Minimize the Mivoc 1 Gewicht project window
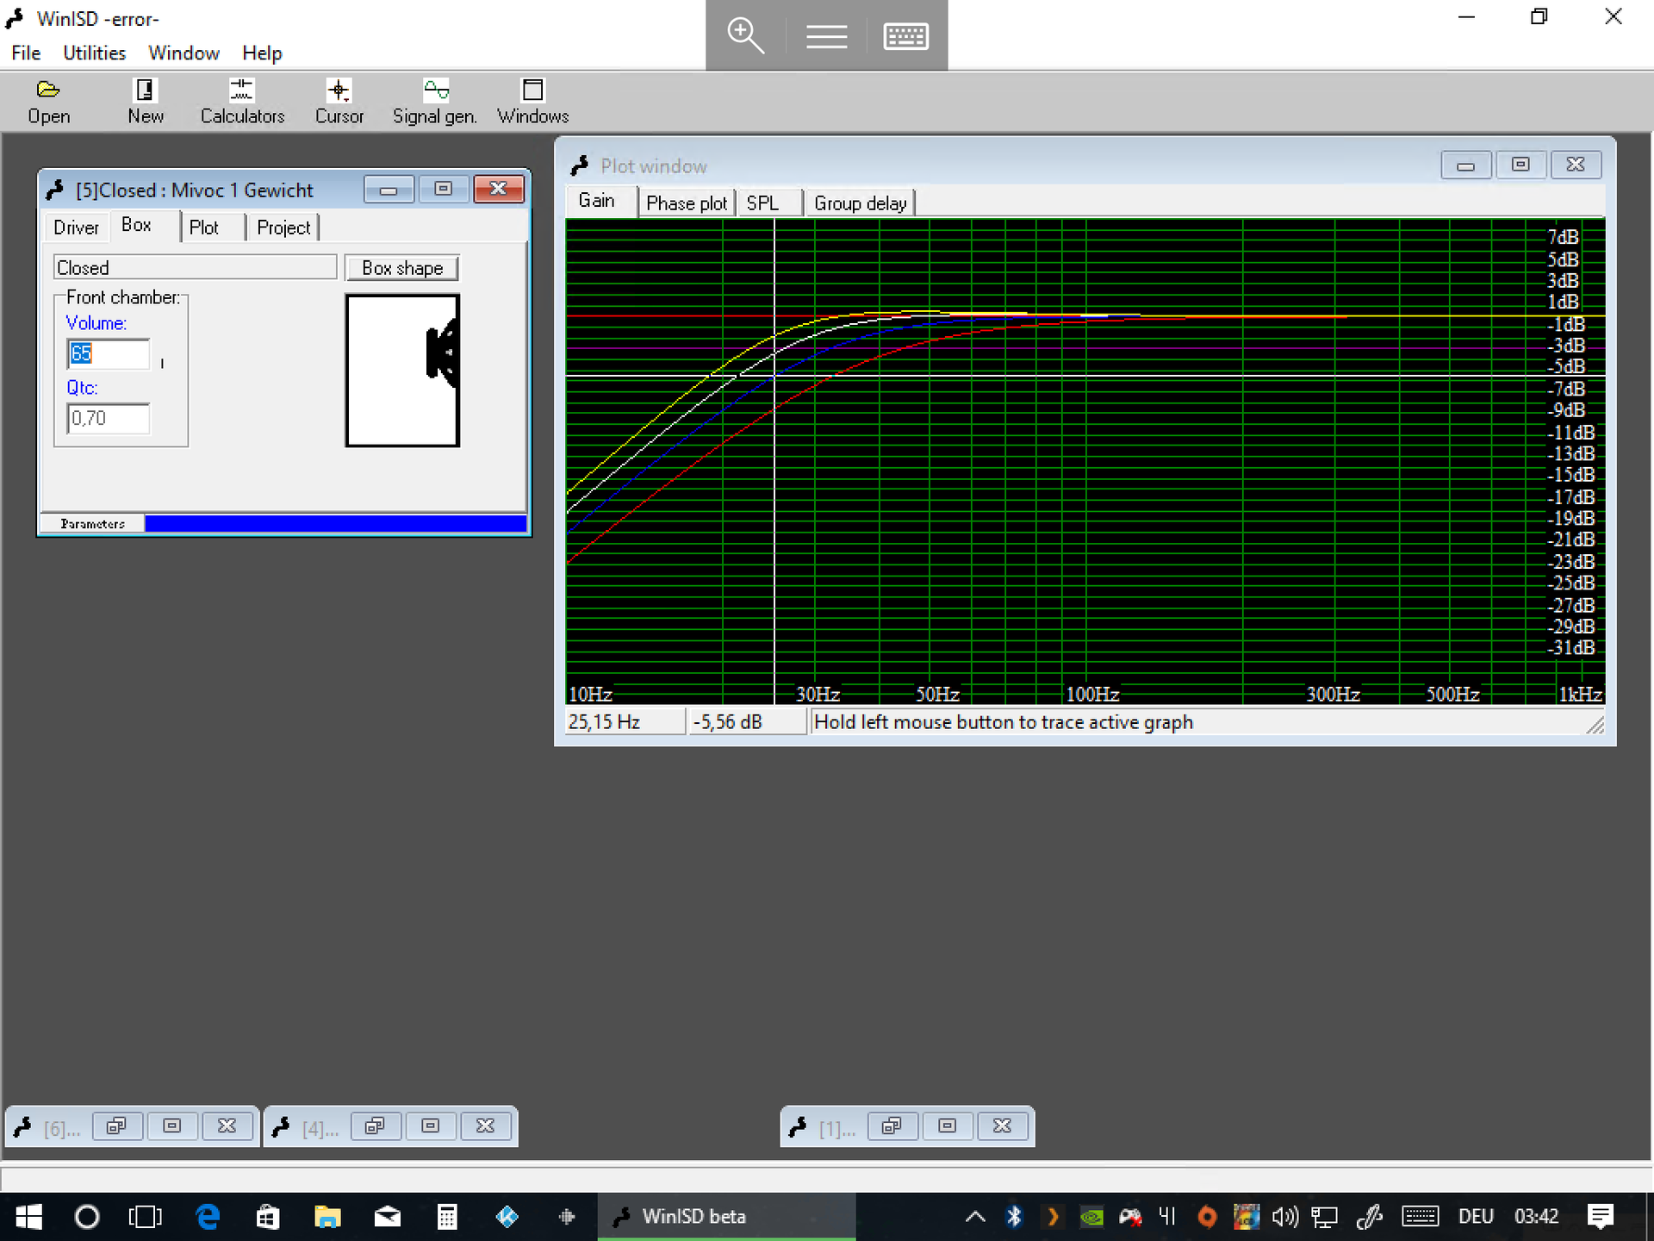 [389, 190]
